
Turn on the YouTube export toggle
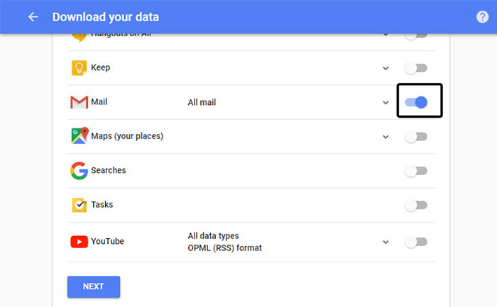tap(416, 242)
